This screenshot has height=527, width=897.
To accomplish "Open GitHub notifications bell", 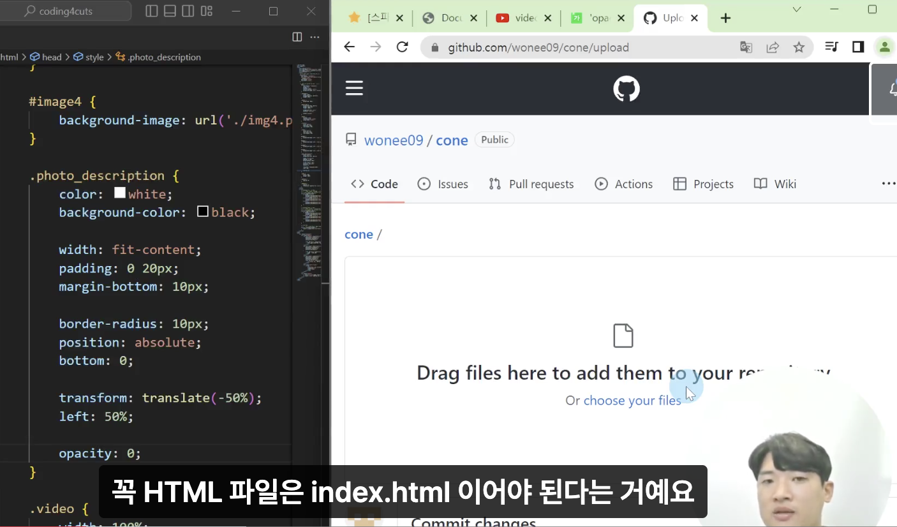I will [893, 89].
